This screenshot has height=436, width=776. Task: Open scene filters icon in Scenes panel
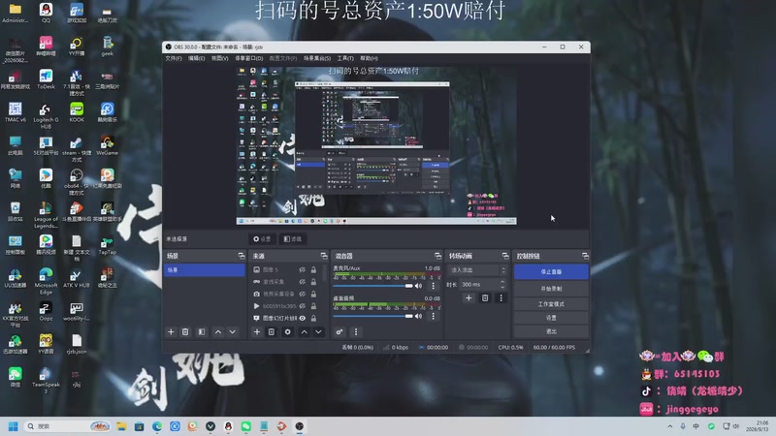(202, 331)
